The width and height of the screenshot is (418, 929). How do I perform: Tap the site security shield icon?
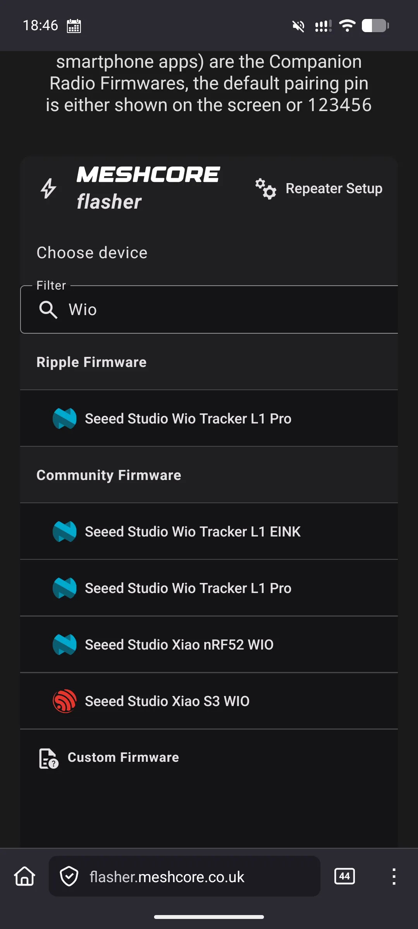69,876
